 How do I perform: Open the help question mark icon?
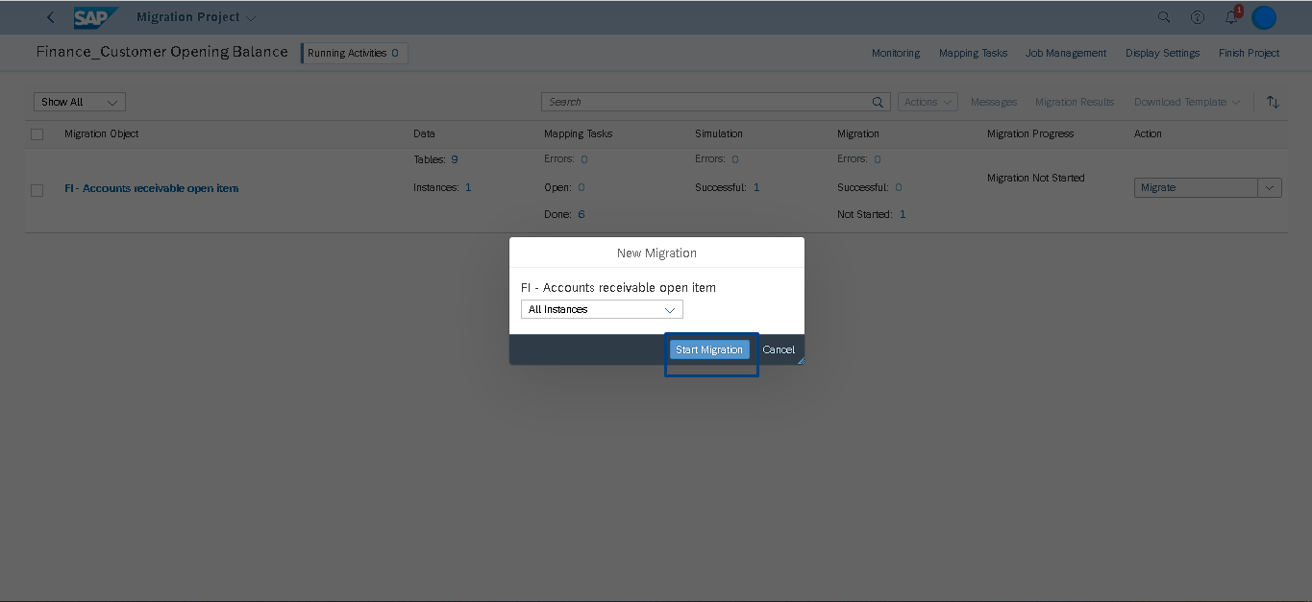1198,17
